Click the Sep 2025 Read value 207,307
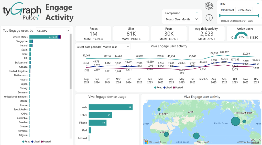The height and width of the screenshot is (145, 262). (224, 52)
